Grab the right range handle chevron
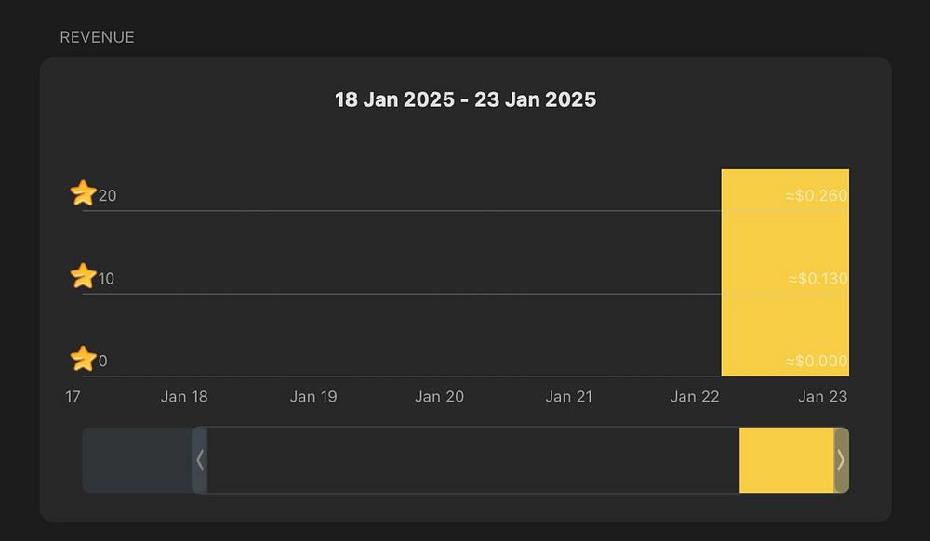930x541 pixels. click(841, 460)
